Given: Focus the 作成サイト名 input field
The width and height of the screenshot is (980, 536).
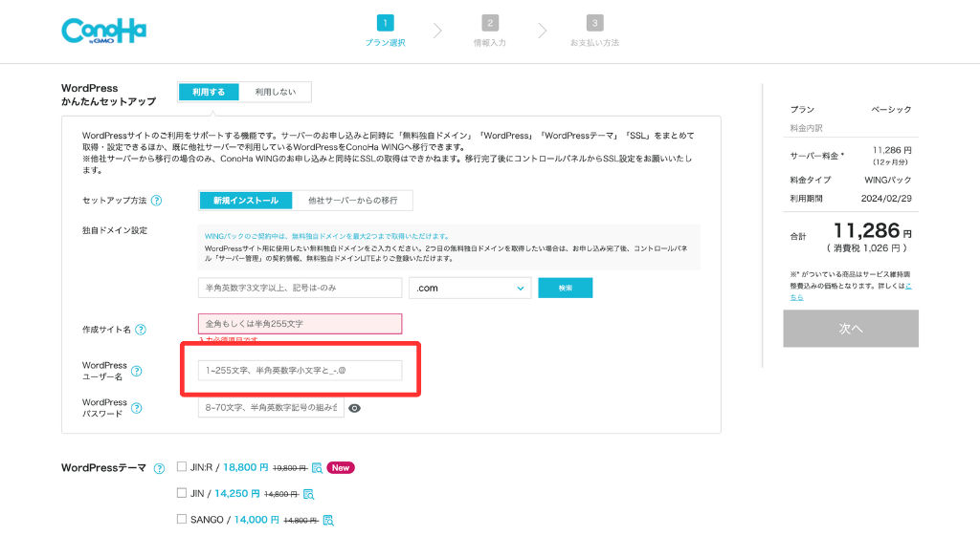Looking at the screenshot, I should (300, 324).
